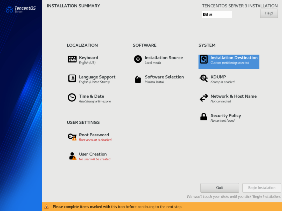Open Installation Destination settings

(229, 62)
